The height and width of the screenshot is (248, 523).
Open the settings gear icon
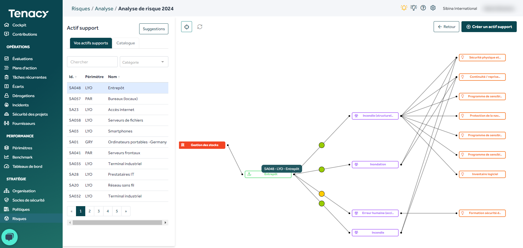[433, 8]
